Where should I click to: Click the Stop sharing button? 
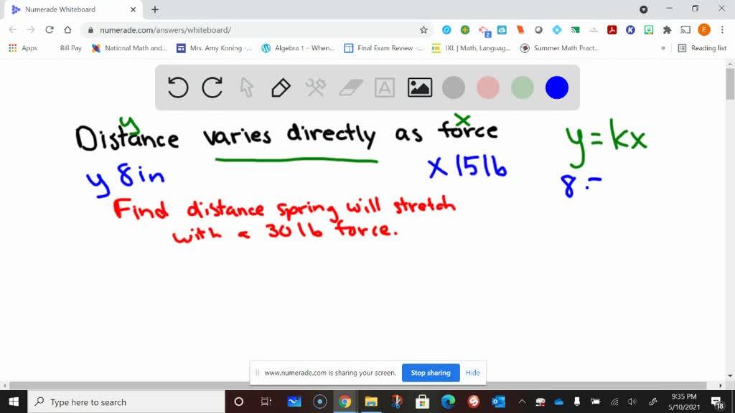(431, 373)
